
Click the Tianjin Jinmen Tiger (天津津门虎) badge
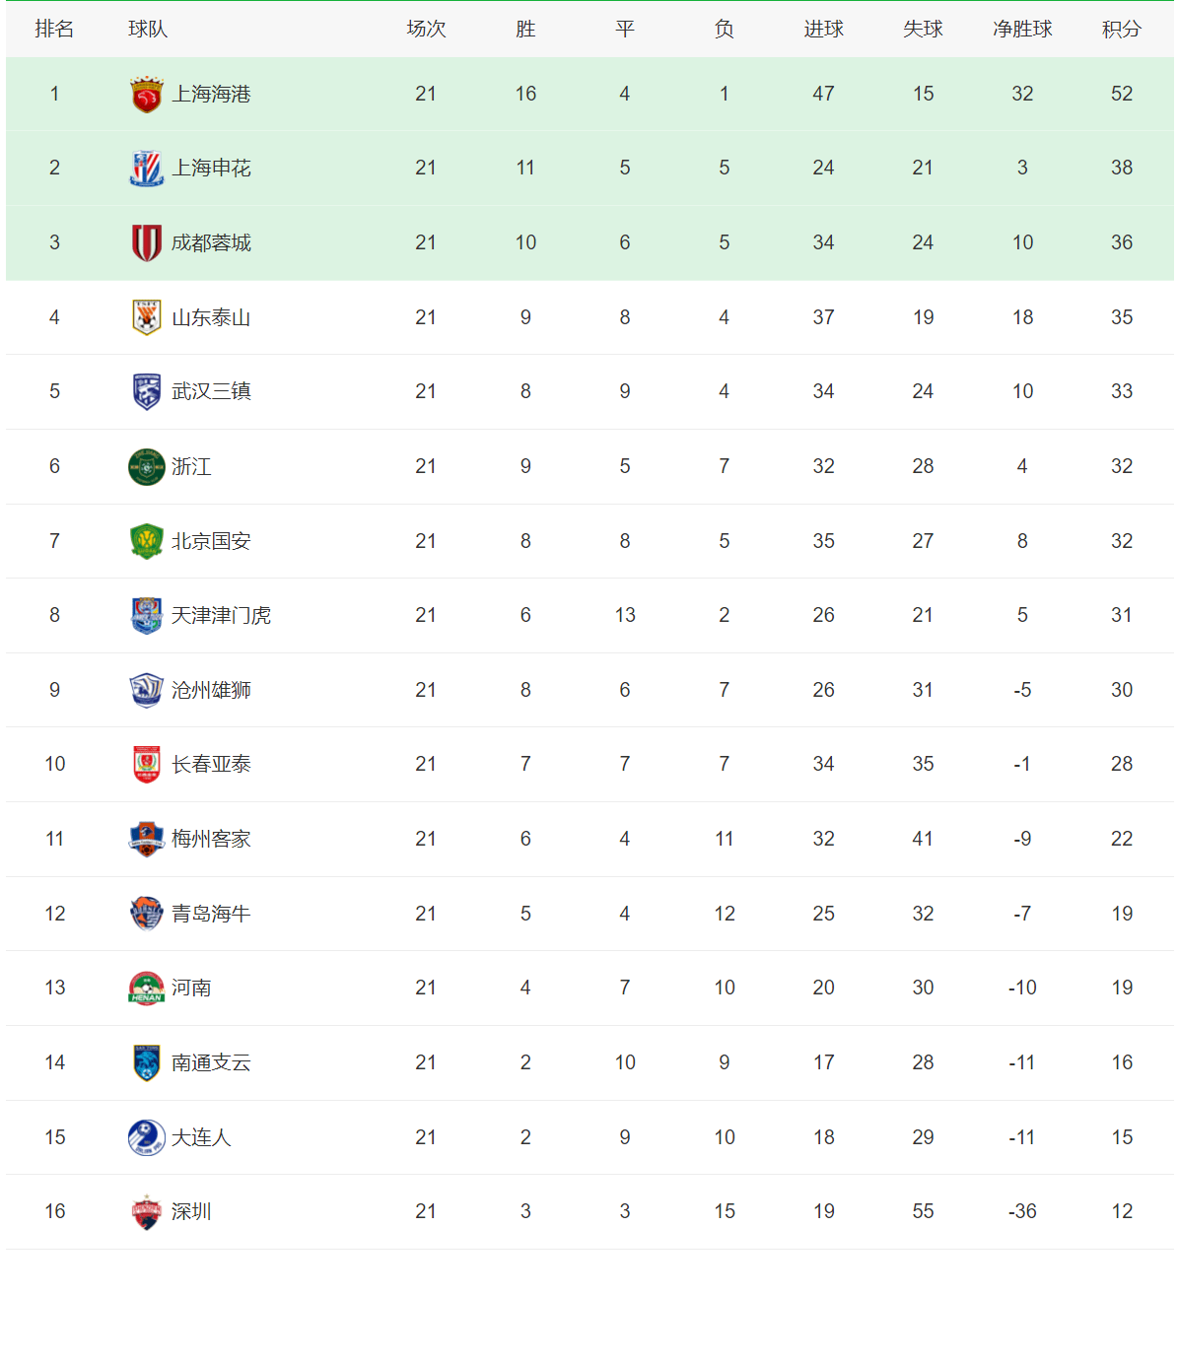click(147, 615)
